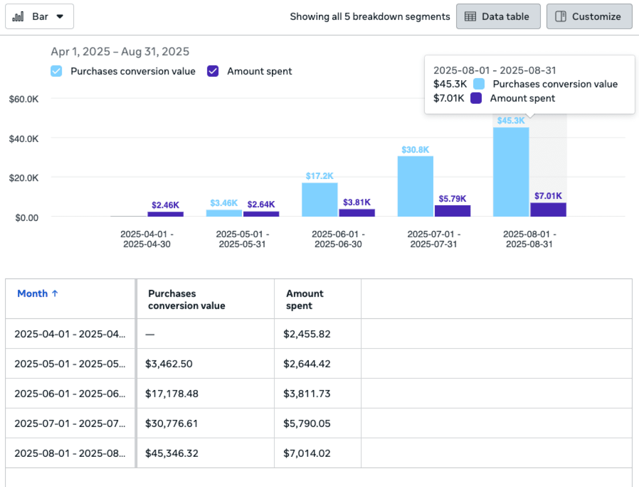
Task: Click the bar chart icon in chart type selector
Action: pos(18,16)
